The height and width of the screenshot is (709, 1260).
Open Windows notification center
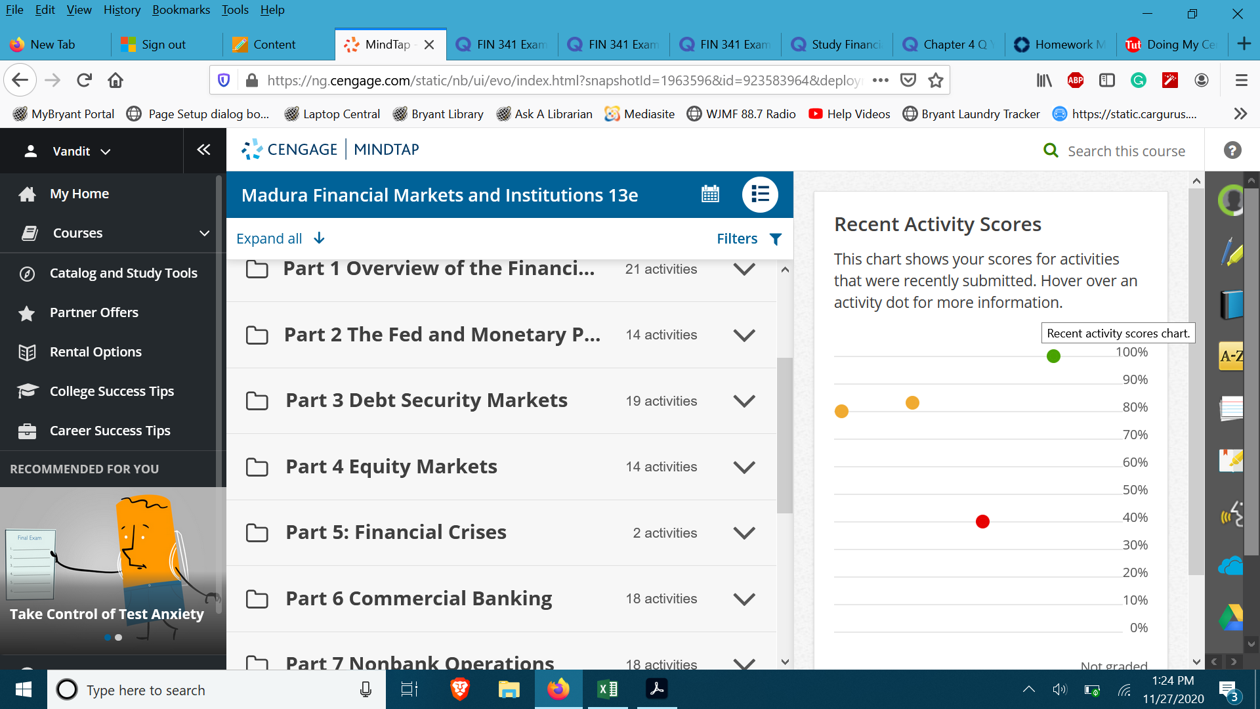1228,690
